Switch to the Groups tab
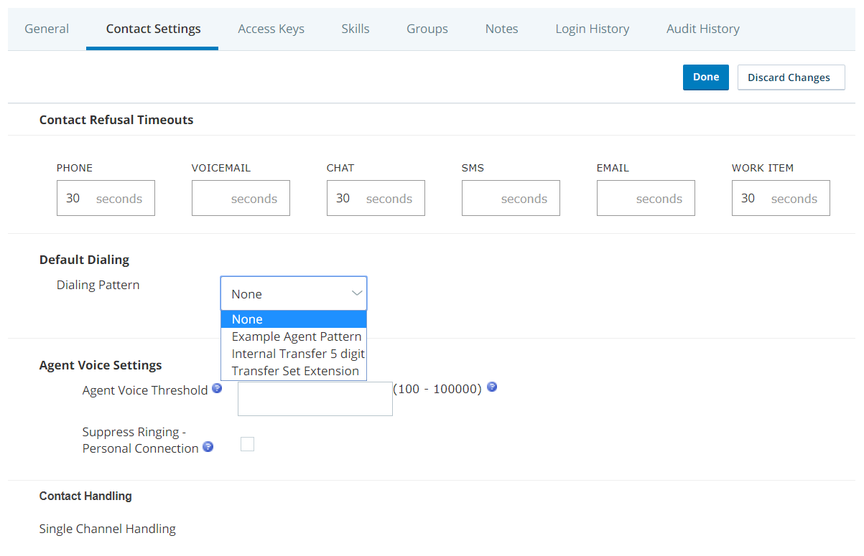864x556 pixels. coord(427,29)
